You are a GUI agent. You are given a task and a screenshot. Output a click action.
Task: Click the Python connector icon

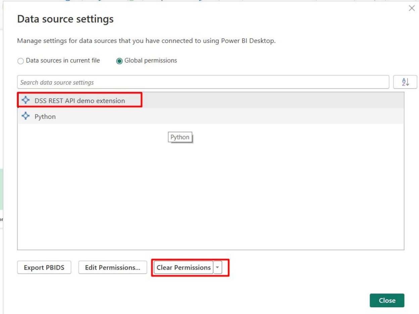click(26, 117)
